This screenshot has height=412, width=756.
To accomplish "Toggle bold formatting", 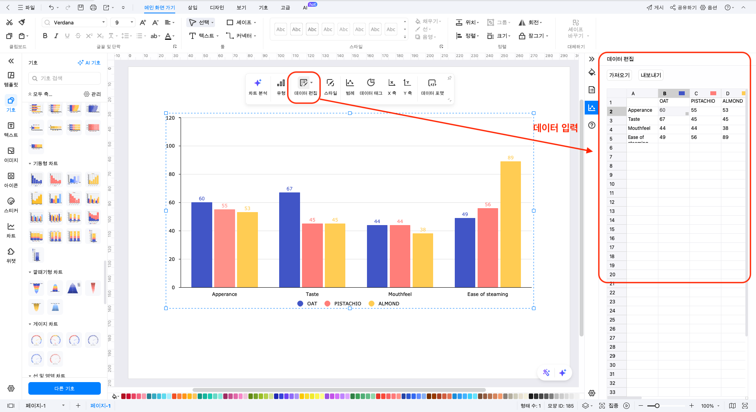I will 44,36.
